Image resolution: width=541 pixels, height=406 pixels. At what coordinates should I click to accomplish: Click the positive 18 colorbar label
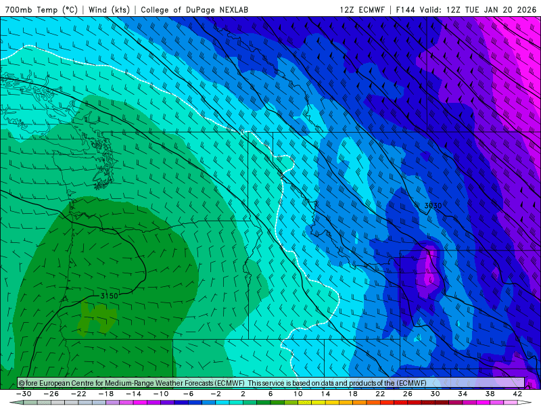coord(352,394)
